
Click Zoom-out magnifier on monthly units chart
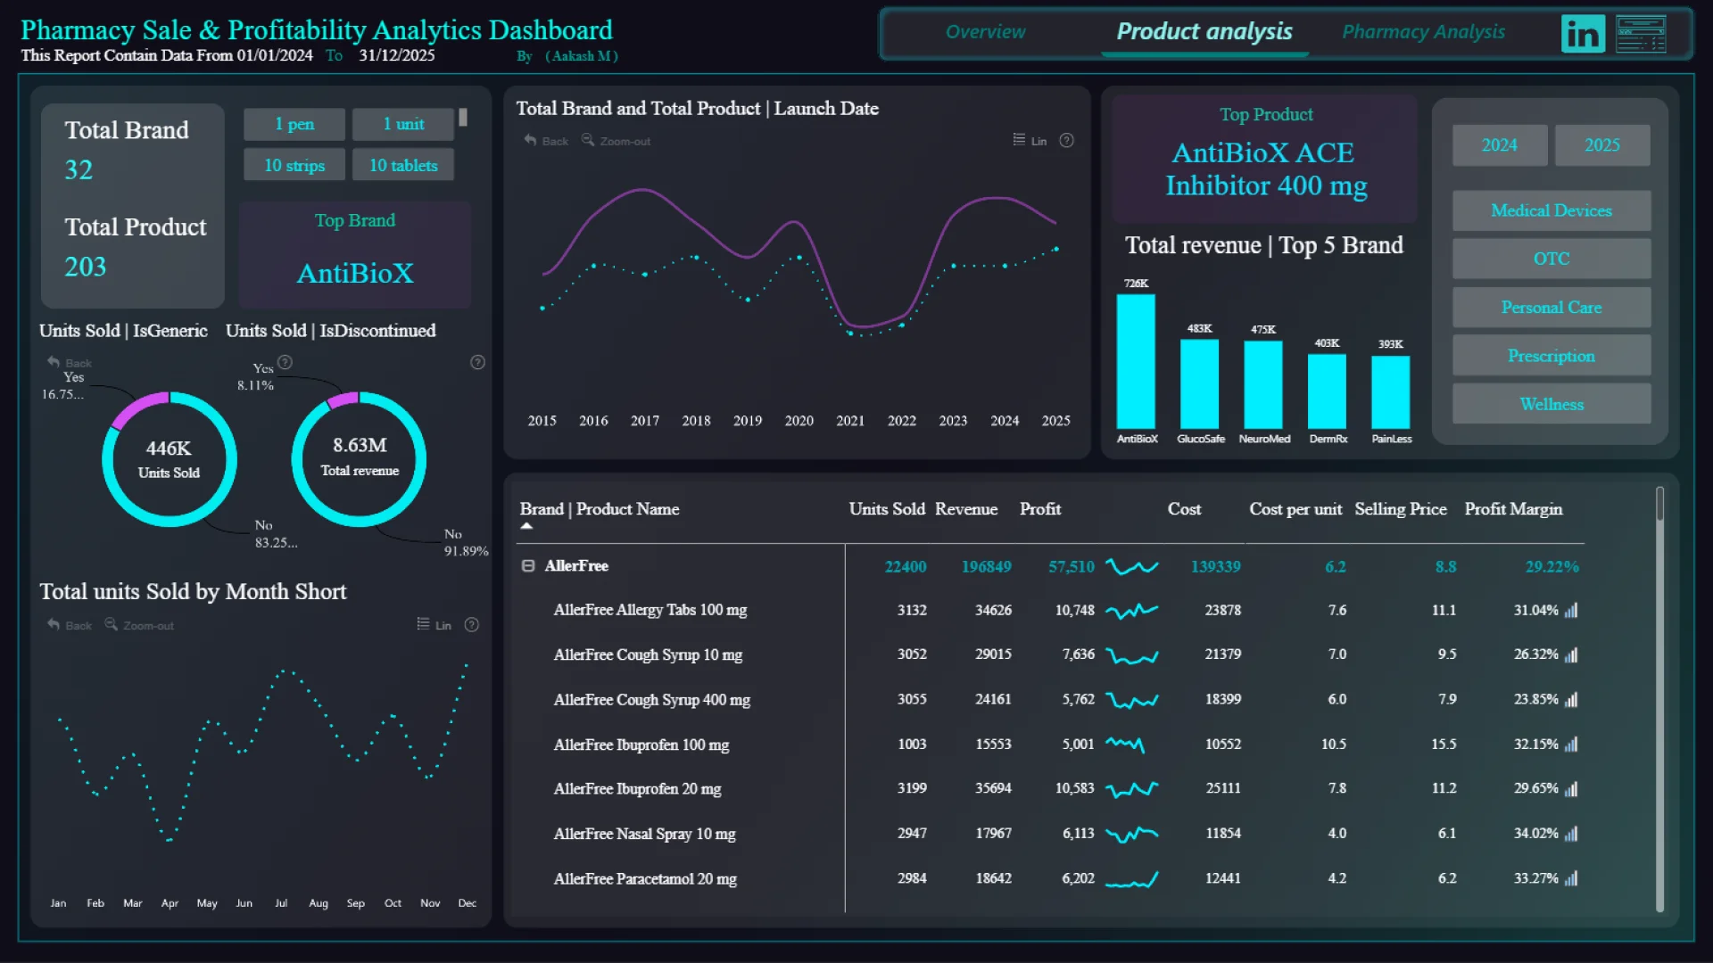(x=112, y=624)
